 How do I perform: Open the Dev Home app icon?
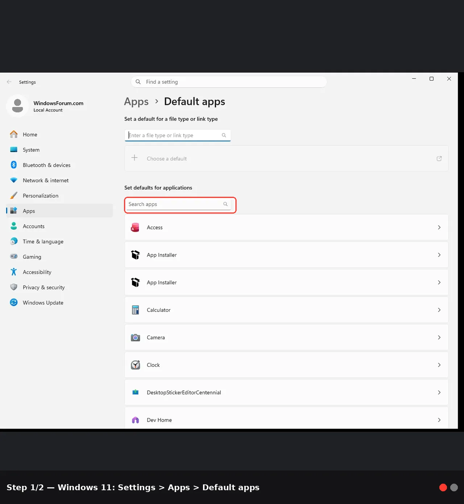[x=135, y=420]
